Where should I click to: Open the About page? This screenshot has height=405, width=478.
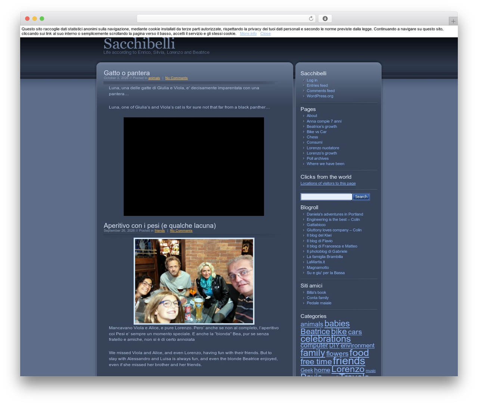312,116
